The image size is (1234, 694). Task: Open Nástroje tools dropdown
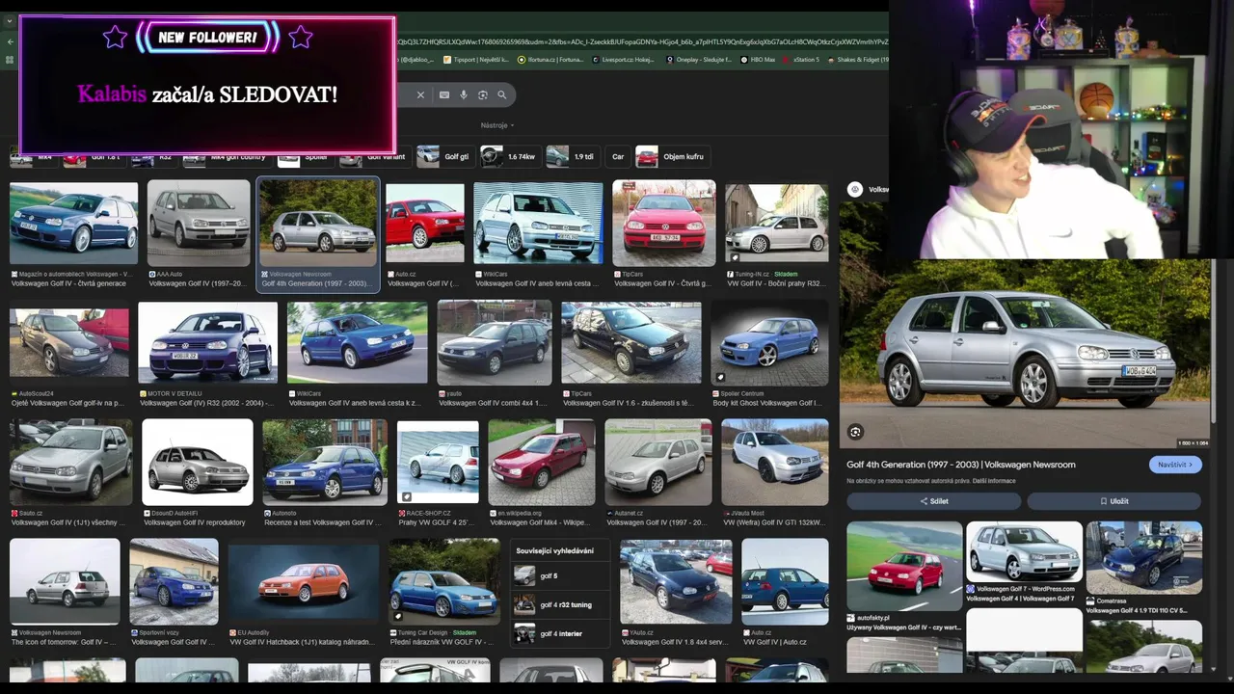pos(497,125)
